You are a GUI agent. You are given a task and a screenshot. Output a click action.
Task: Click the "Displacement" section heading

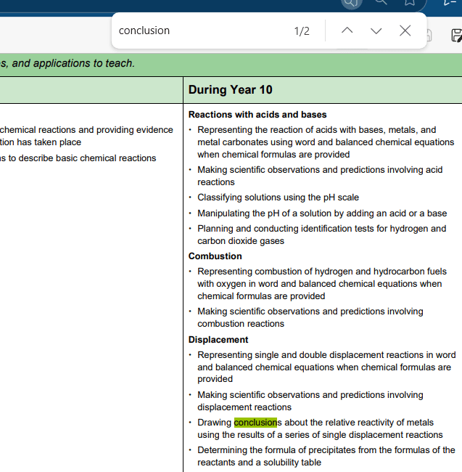pyautogui.click(x=218, y=340)
